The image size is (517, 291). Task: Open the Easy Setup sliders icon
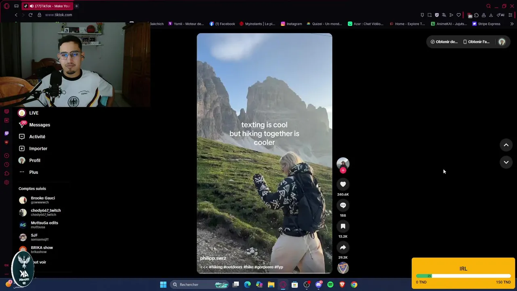pos(511,15)
